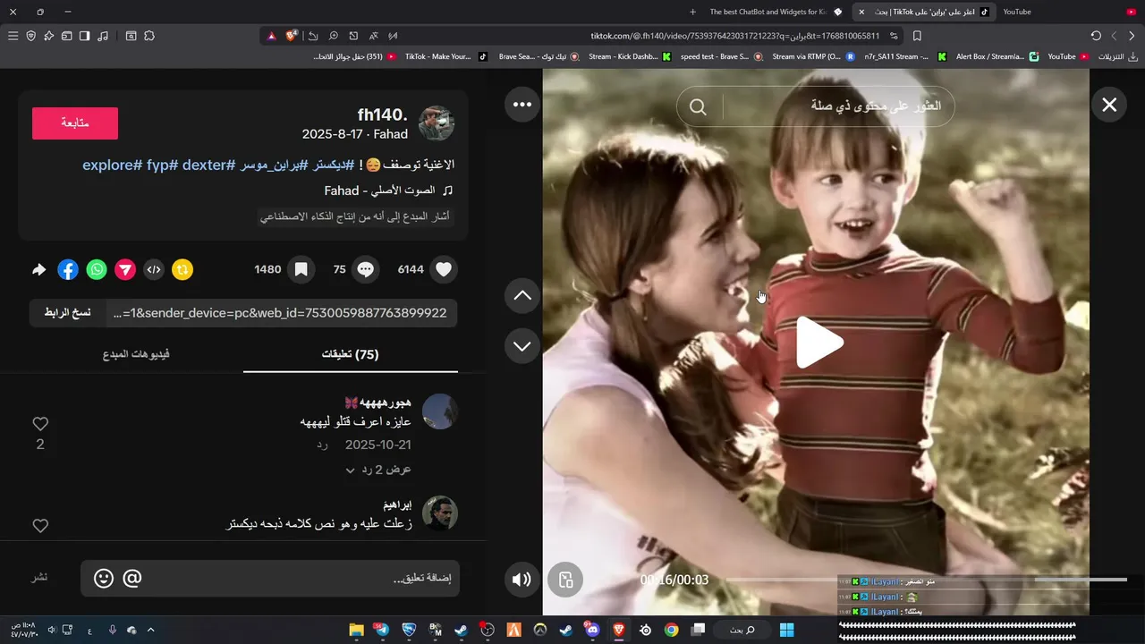This screenshot has width=1145, height=644.
Task: Open the #dexter hashtag
Action: 208,165
